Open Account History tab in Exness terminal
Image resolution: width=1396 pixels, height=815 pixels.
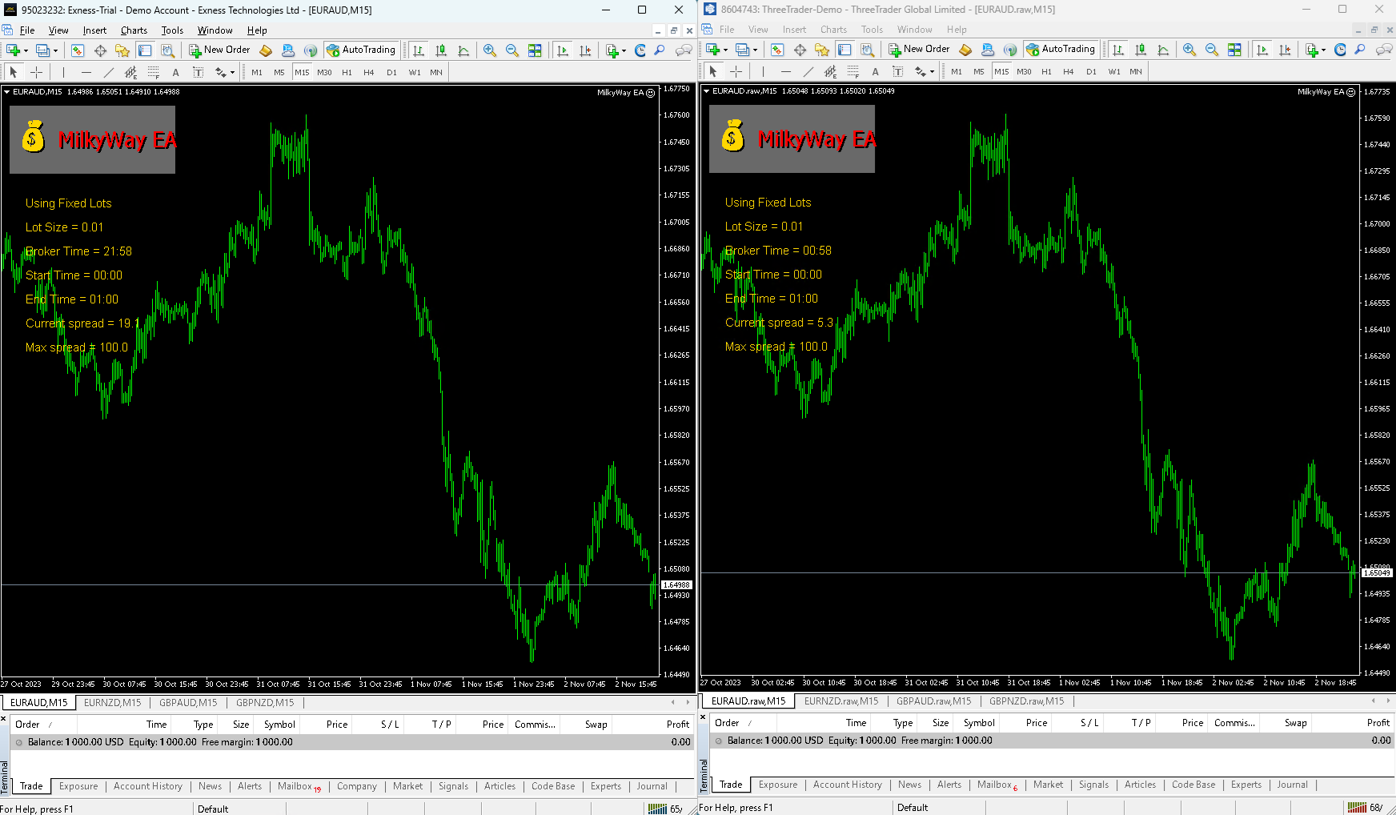pyautogui.click(x=148, y=786)
